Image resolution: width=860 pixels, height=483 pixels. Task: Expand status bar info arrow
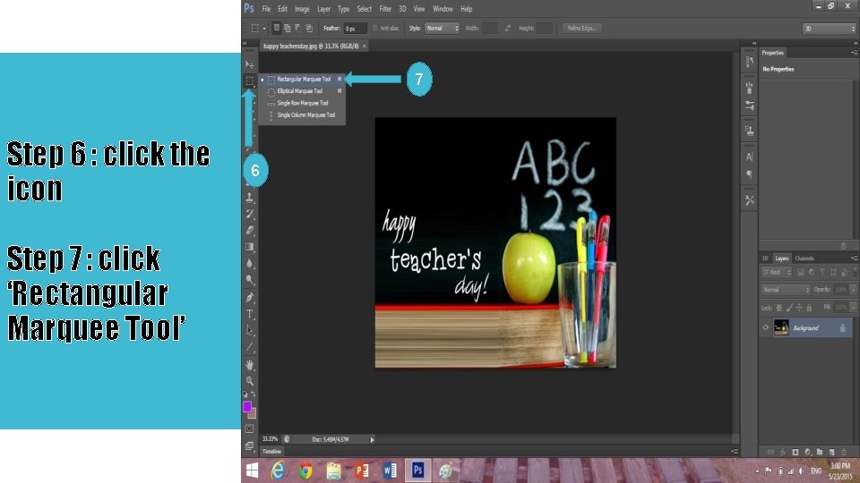click(372, 439)
